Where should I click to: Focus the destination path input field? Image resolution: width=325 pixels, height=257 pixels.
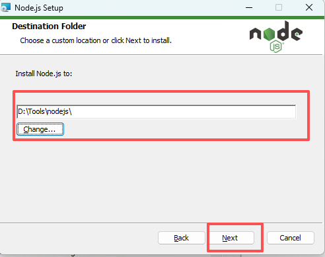(157, 112)
